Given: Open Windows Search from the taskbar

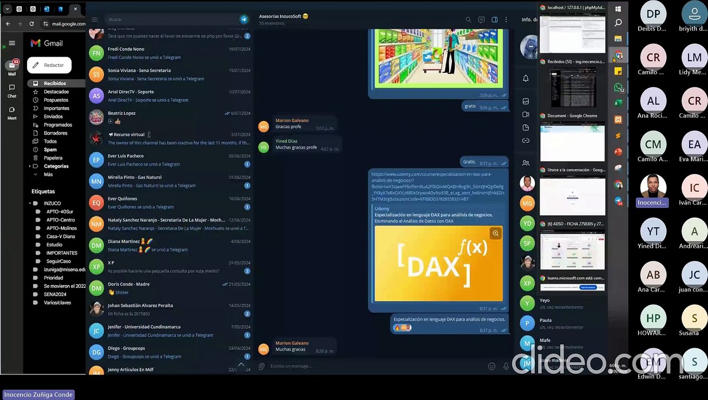Looking at the screenshot, I should pos(618,23).
